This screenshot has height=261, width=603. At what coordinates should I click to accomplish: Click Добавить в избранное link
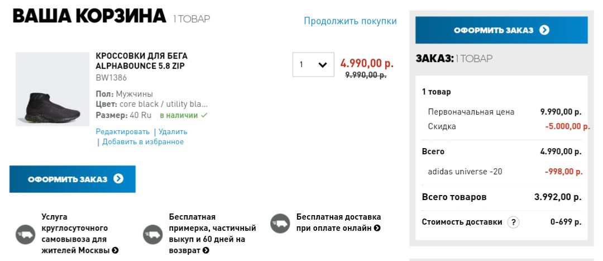click(143, 142)
